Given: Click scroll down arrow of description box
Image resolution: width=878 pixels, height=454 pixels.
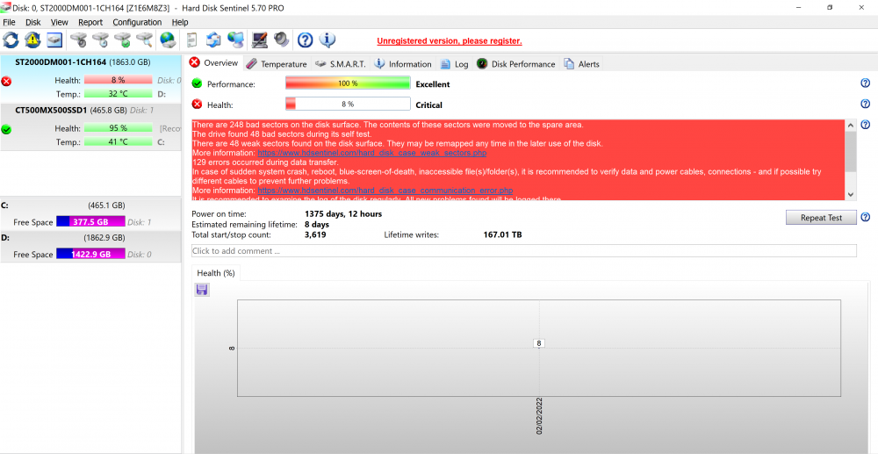Looking at the screenshot, I should click(x=851, y=194).
